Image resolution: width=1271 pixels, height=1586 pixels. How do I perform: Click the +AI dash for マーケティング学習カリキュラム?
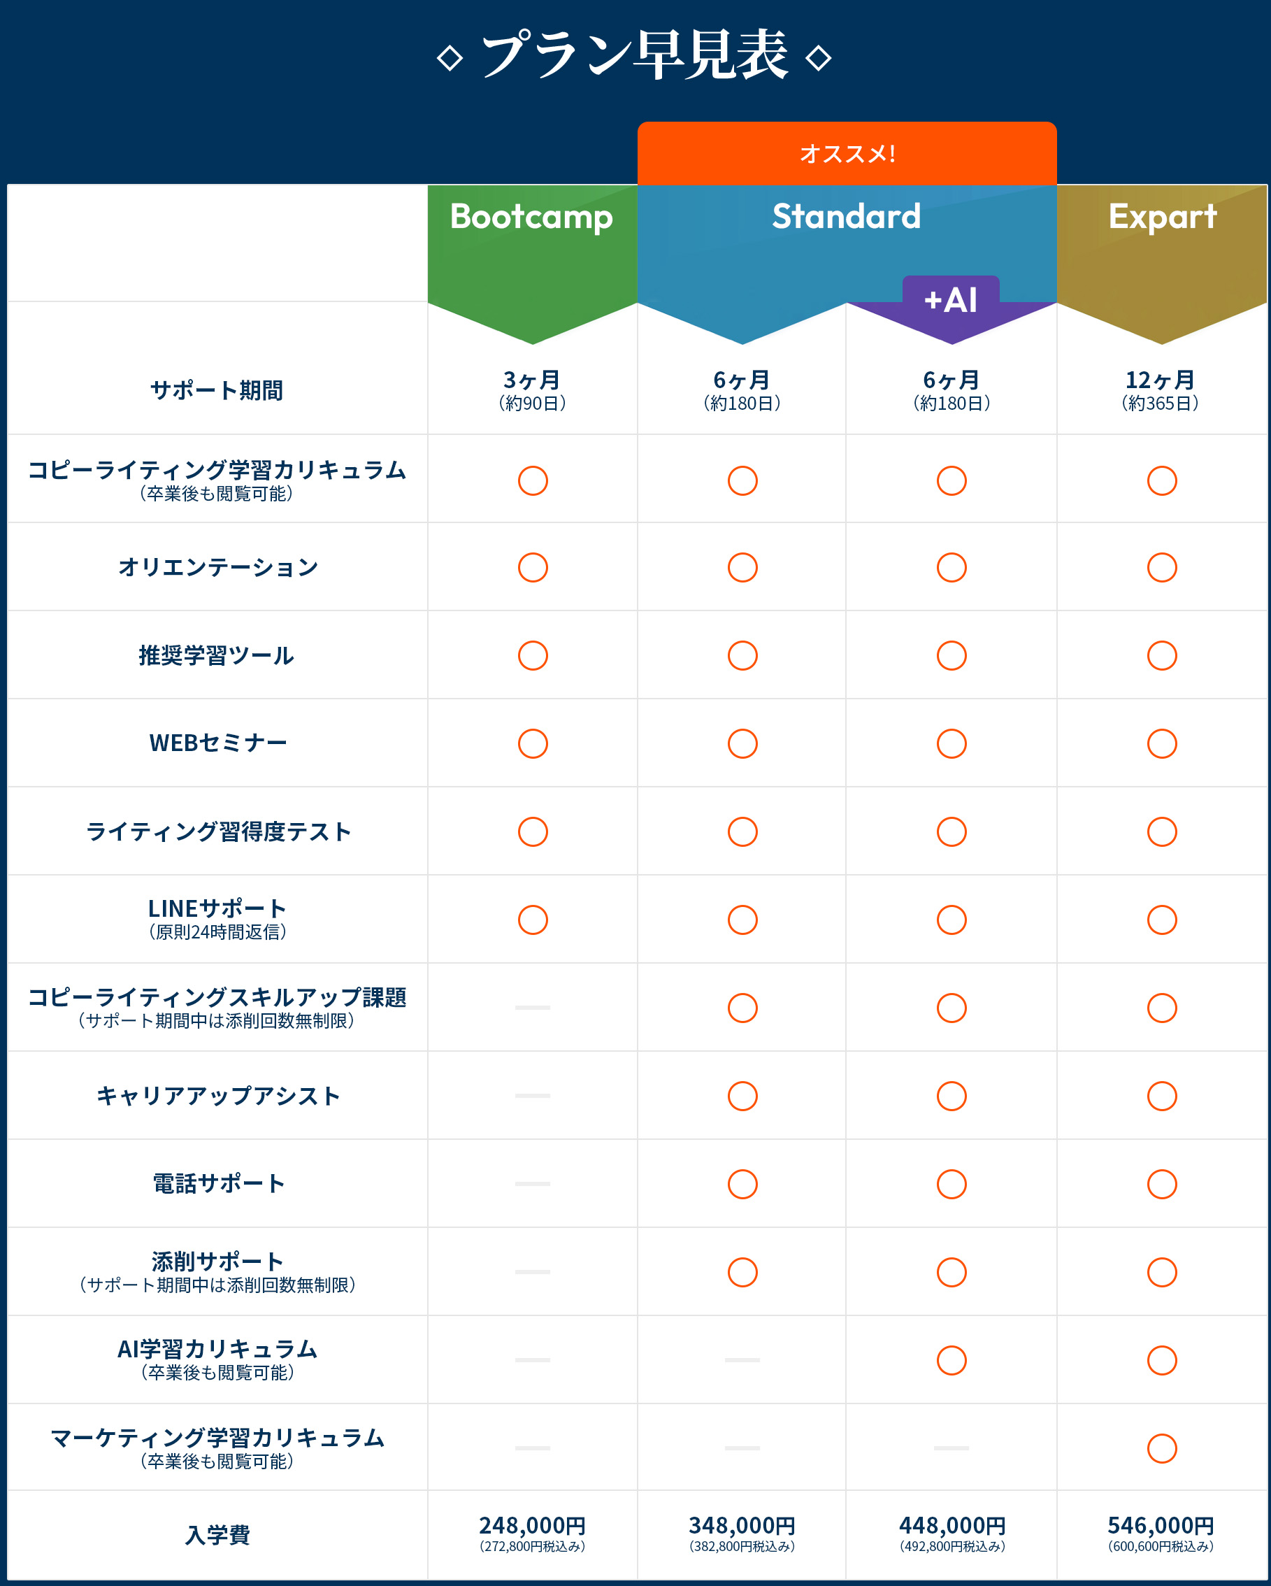pos(951,1448)
